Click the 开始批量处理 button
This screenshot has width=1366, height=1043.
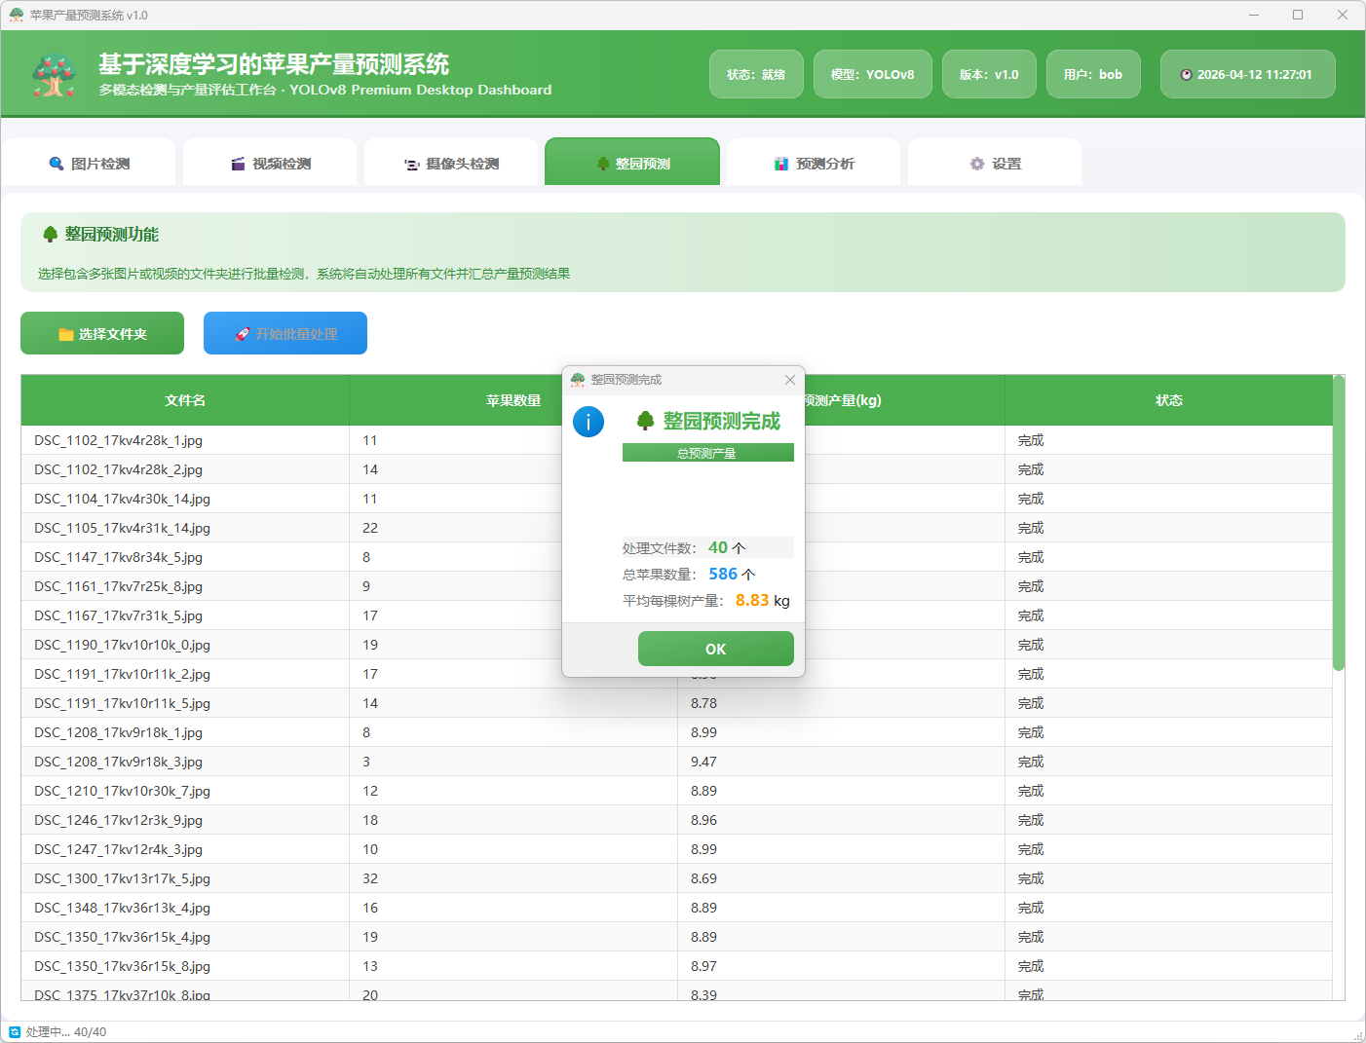pos(285,334)
